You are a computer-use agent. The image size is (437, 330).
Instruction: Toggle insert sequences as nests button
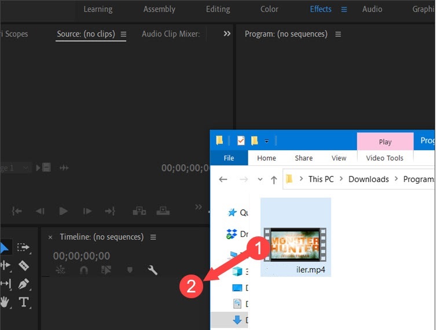coord(60,270)
